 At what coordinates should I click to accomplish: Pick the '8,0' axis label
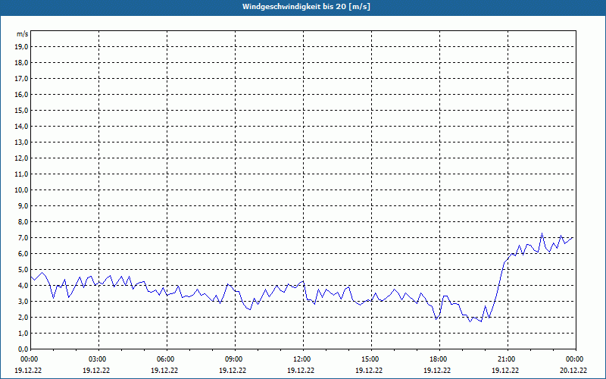point(23,221)
